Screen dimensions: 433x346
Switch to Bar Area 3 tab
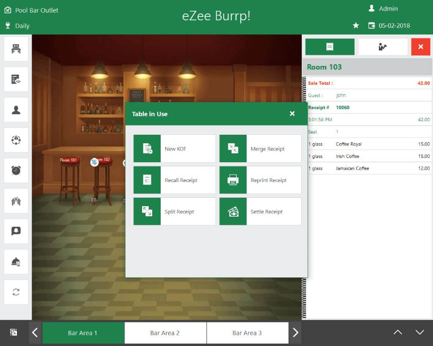247,333
